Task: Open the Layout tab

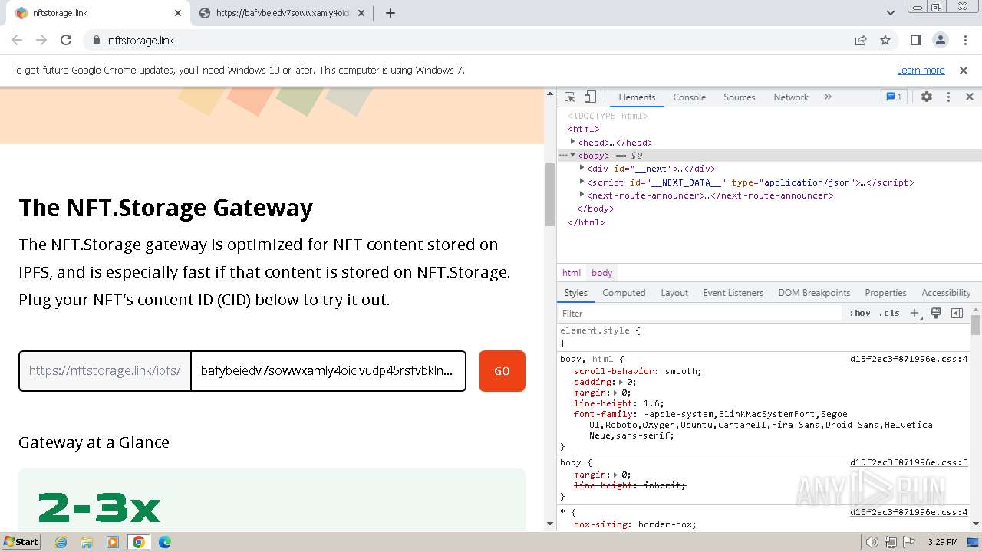Action: pos(674,293)
